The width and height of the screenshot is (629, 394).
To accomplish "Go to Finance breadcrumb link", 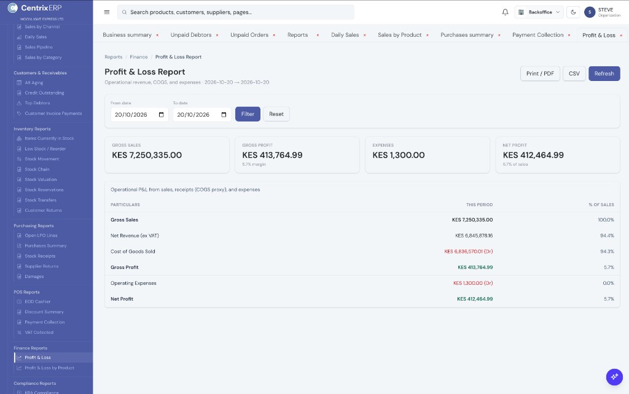I will click(139, 57).
